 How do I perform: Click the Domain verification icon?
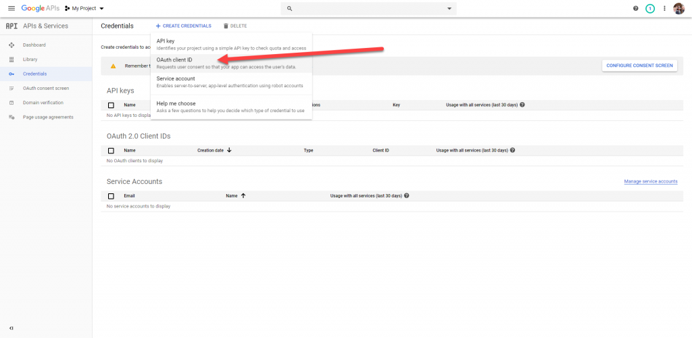pyautogui.click(x=12, y=103)
